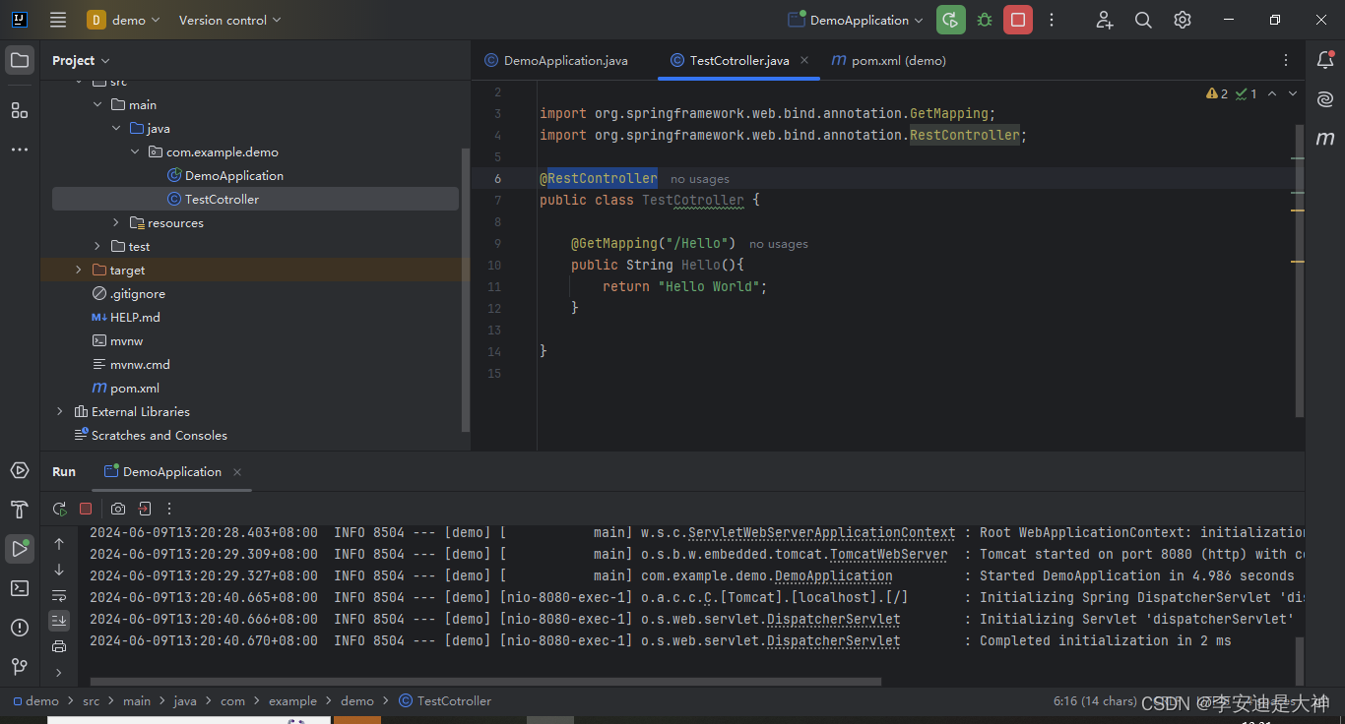Click the console up-arrow stack trace button
Image resolution: width=1345 pixels, height=724 pixels.
click(x=59, y=544)
